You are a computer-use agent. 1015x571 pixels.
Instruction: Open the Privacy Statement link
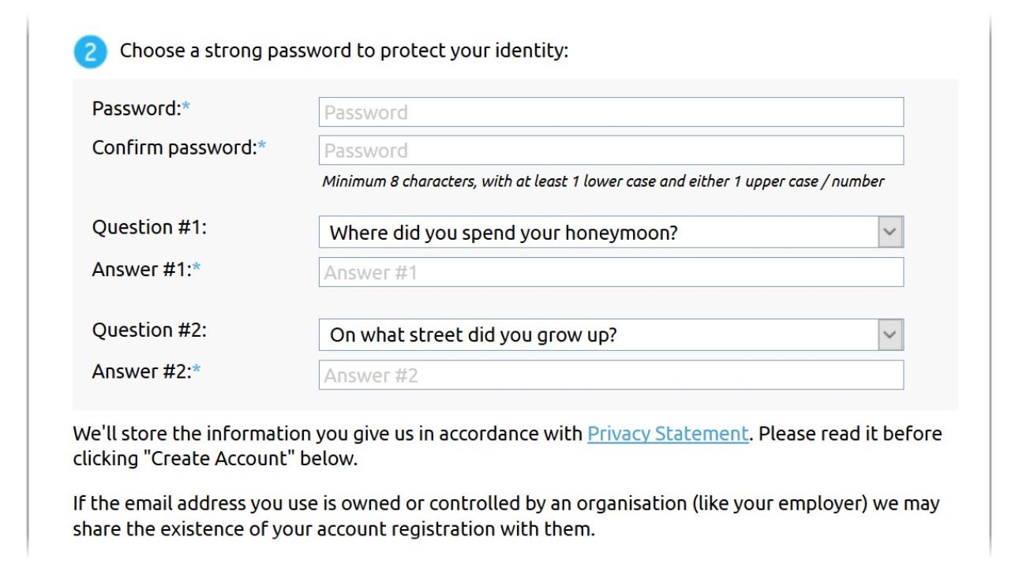(x=668, y=434)
